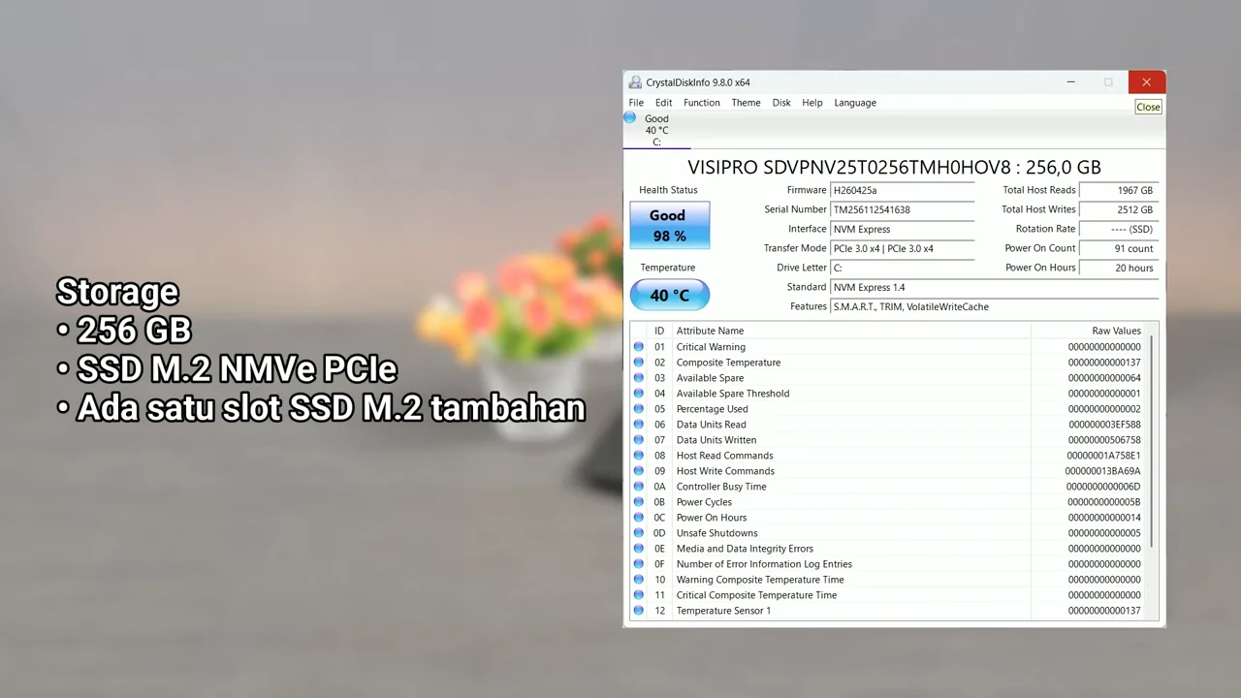Screen dimensions: 1241x698
Task: Click the status orb for Available Spare Threshold
Action: click(639, 393)
